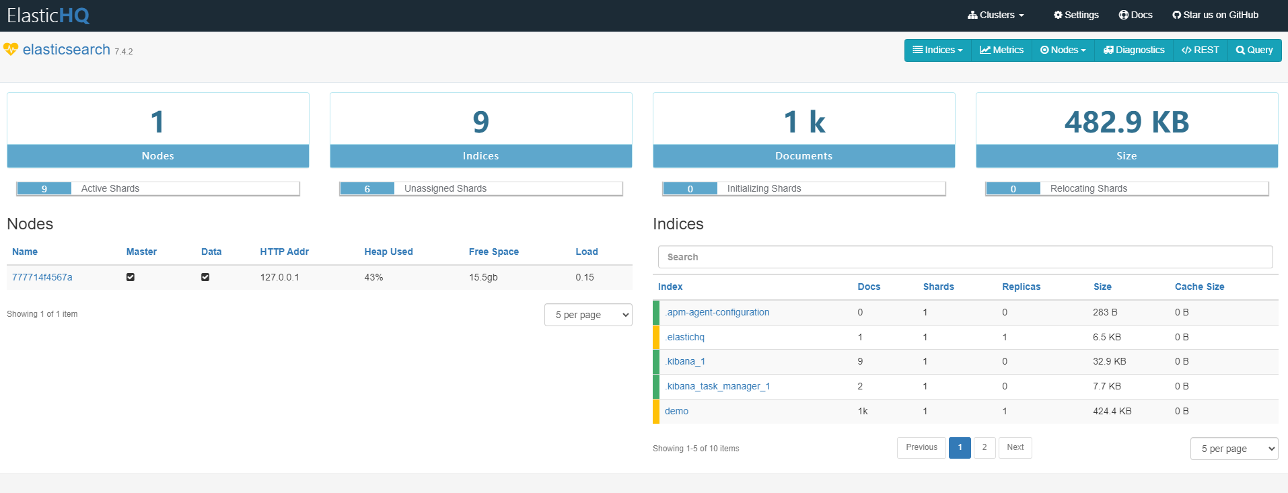Viewport: 1288px width, 493px height.
Task: Open the Metrics page
Action: 1001,50
